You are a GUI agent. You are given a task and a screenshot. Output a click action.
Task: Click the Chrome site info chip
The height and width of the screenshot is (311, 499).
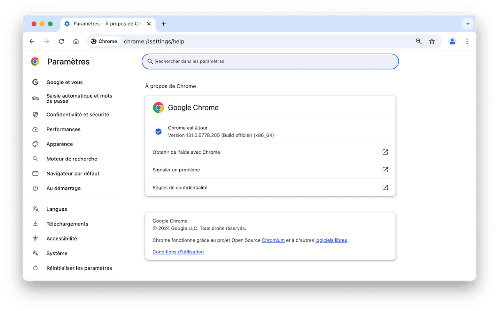pyautogui.click(x=104, y=41)
